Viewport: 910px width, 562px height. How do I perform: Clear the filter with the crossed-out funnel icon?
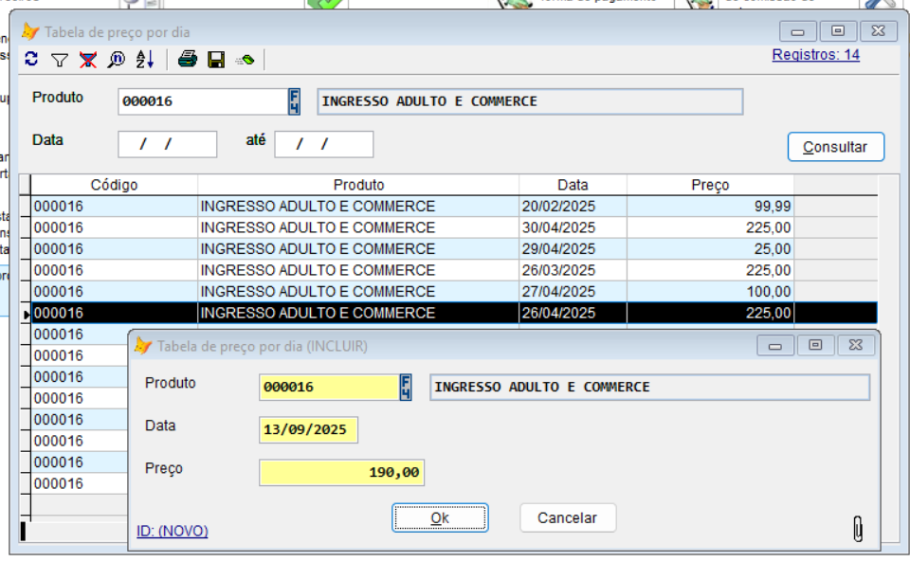click(87, 61)
